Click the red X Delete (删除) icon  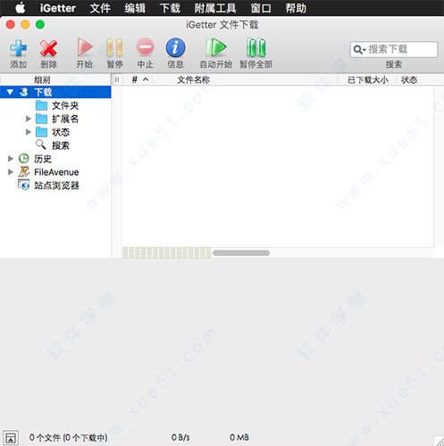(x=48, y=48)
